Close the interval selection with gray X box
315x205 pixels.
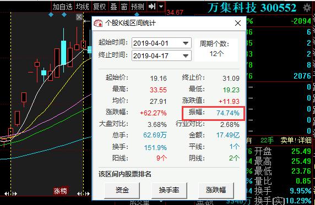pos(79,17)
